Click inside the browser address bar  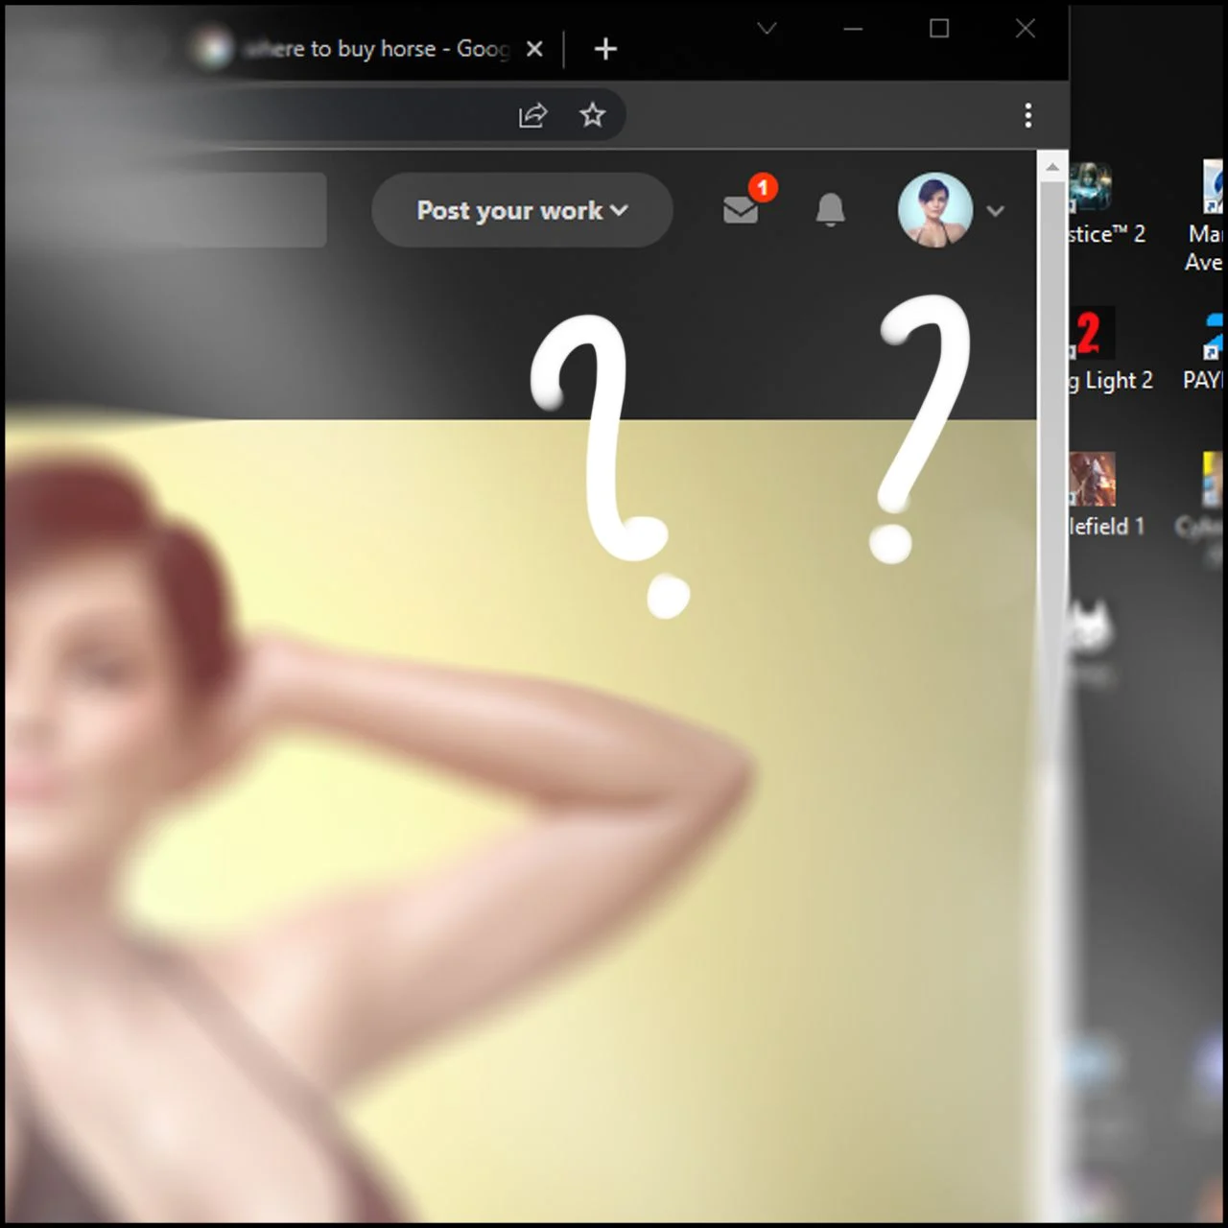(x=288, y=115)
